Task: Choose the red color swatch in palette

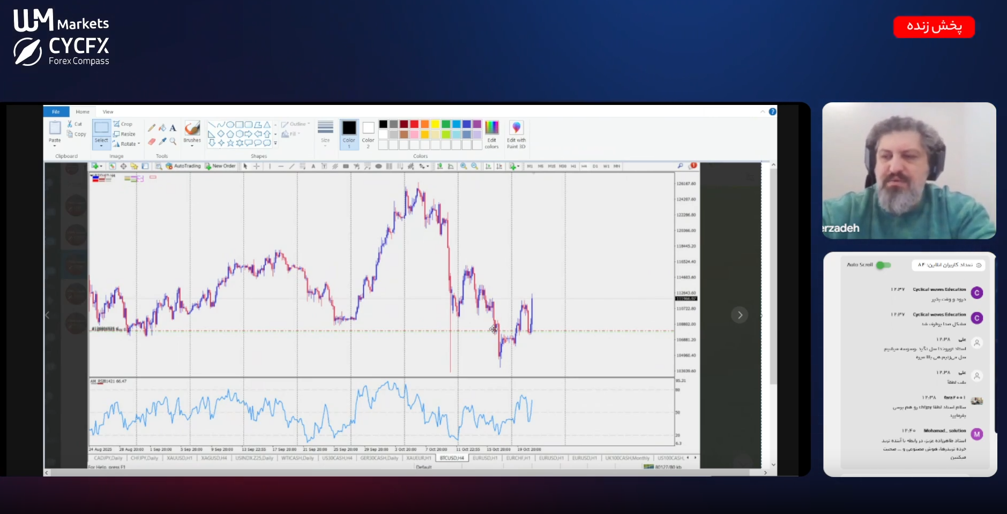Action: (x=414, y=124)
